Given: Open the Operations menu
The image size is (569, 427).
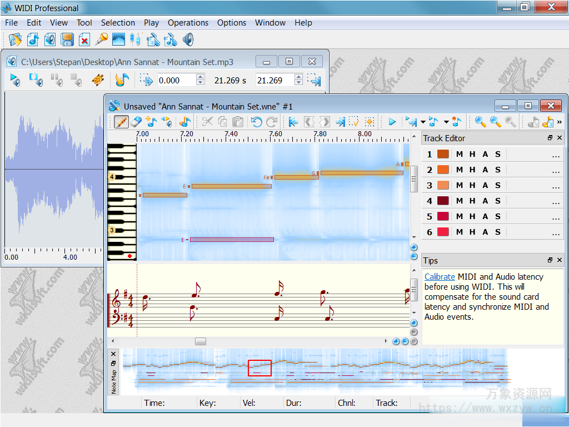Looking at the screenshot, I should [x=188, y=23].
